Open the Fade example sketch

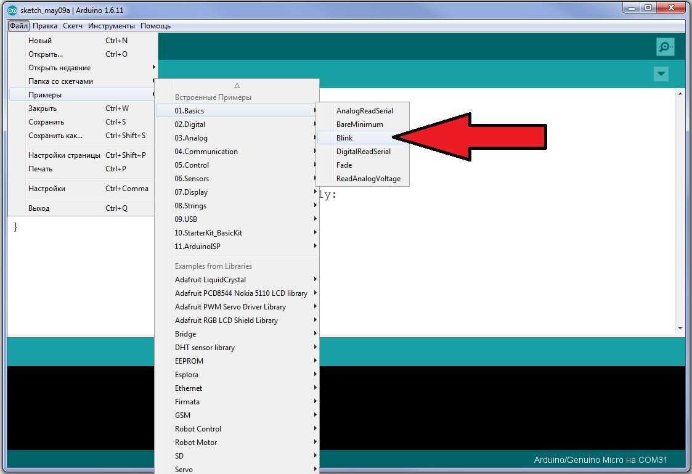click(344, 165)
